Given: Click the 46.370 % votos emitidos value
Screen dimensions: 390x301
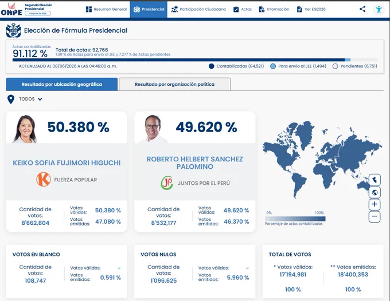Looking at the screenshot, I should (236, 221).
